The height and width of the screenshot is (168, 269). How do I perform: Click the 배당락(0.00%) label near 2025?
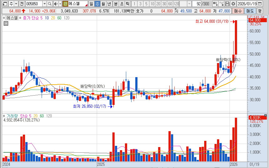pyautogui.click(x=93, y=86)
